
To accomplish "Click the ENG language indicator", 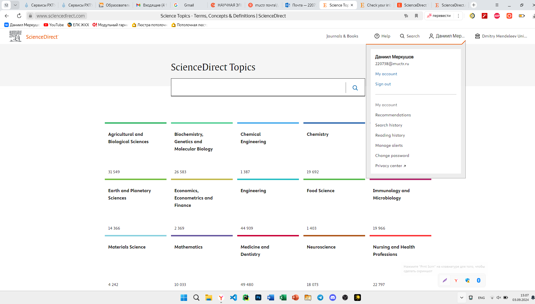I will (x=481, y=298).
